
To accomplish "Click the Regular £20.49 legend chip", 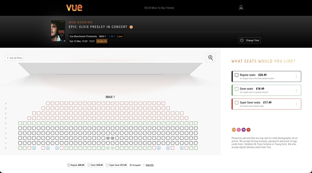I will pos(76,165).
